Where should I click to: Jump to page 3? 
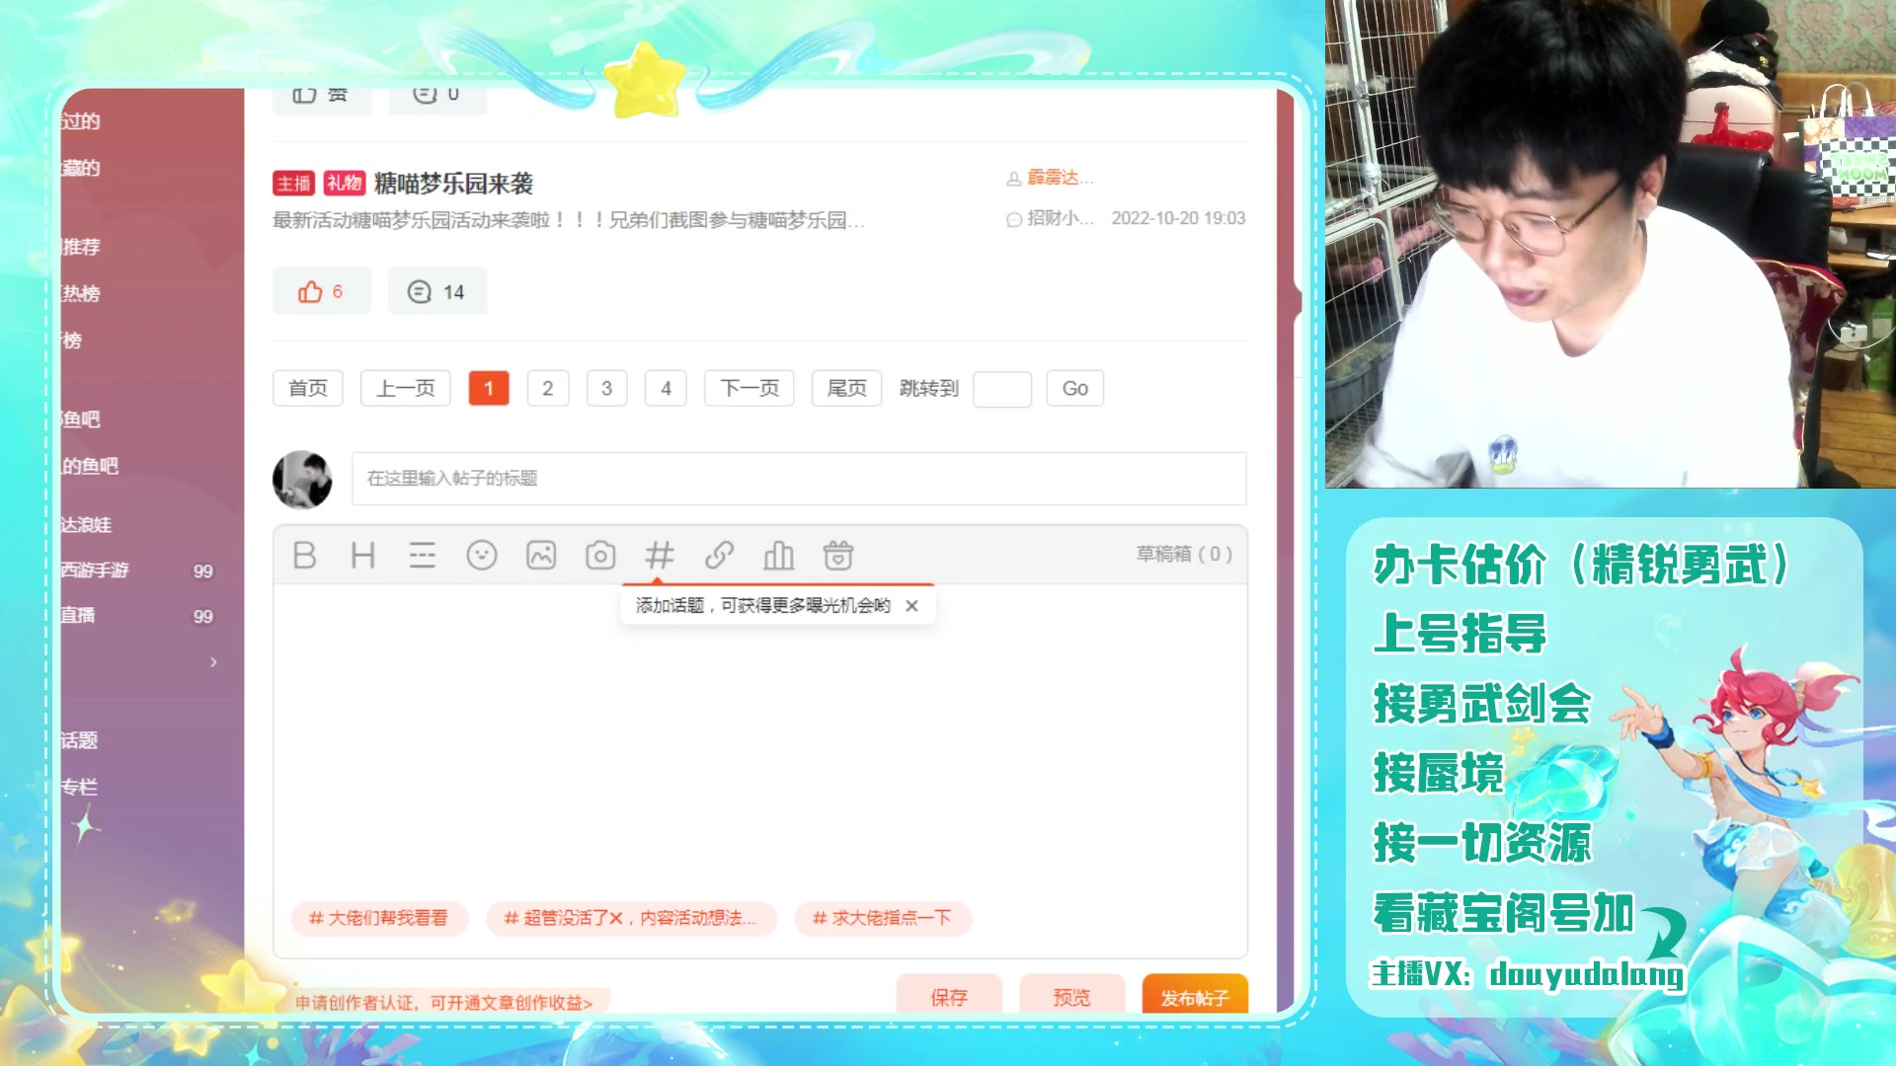tap(606, 388)
